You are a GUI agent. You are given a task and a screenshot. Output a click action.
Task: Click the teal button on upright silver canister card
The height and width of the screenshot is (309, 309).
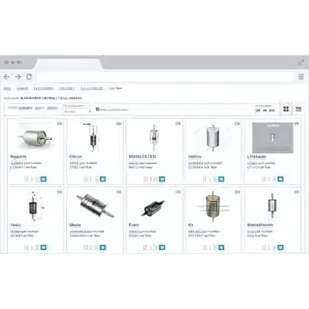point(221,179)
